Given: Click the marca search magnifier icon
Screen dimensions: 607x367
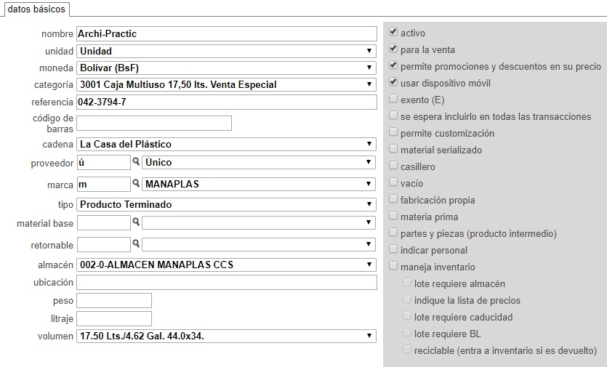Looking at the screenshot, I should point(136,183).
